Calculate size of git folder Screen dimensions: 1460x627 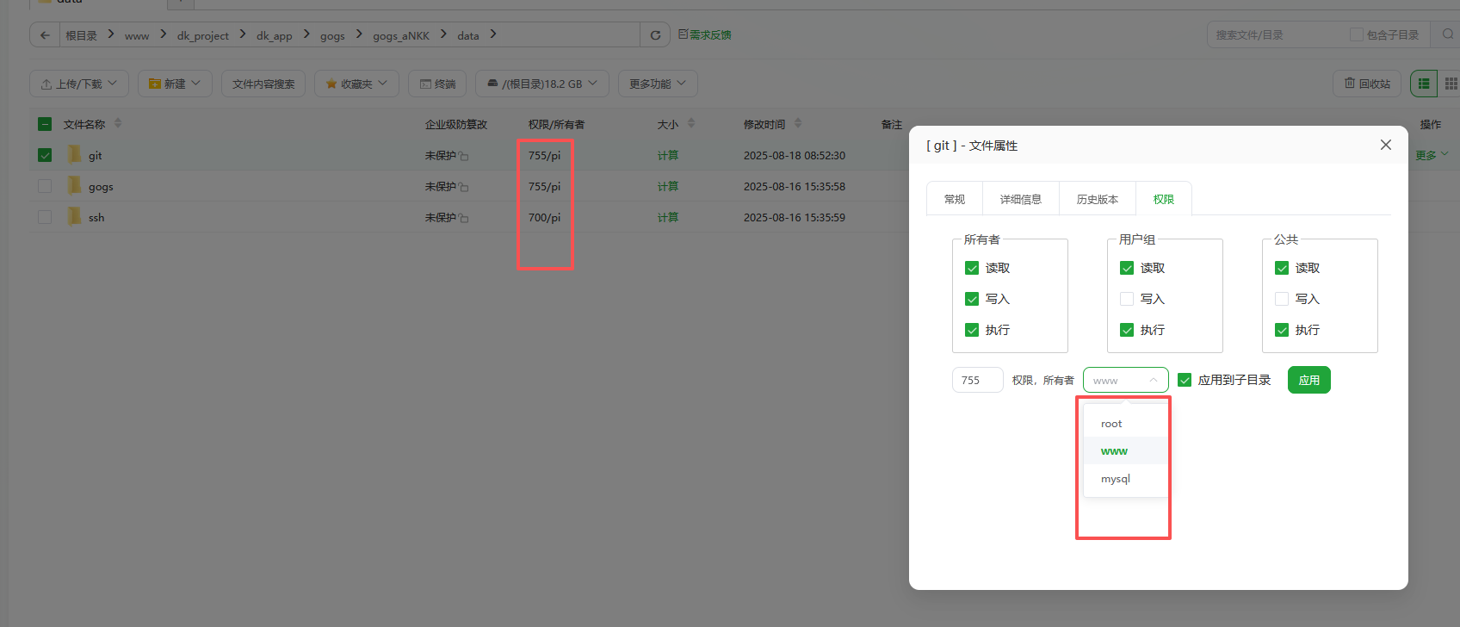[668, 155]
